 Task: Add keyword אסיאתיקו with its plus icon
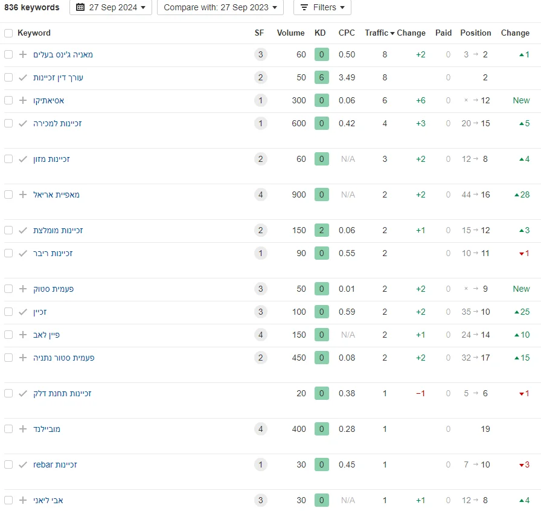point(23,100)
